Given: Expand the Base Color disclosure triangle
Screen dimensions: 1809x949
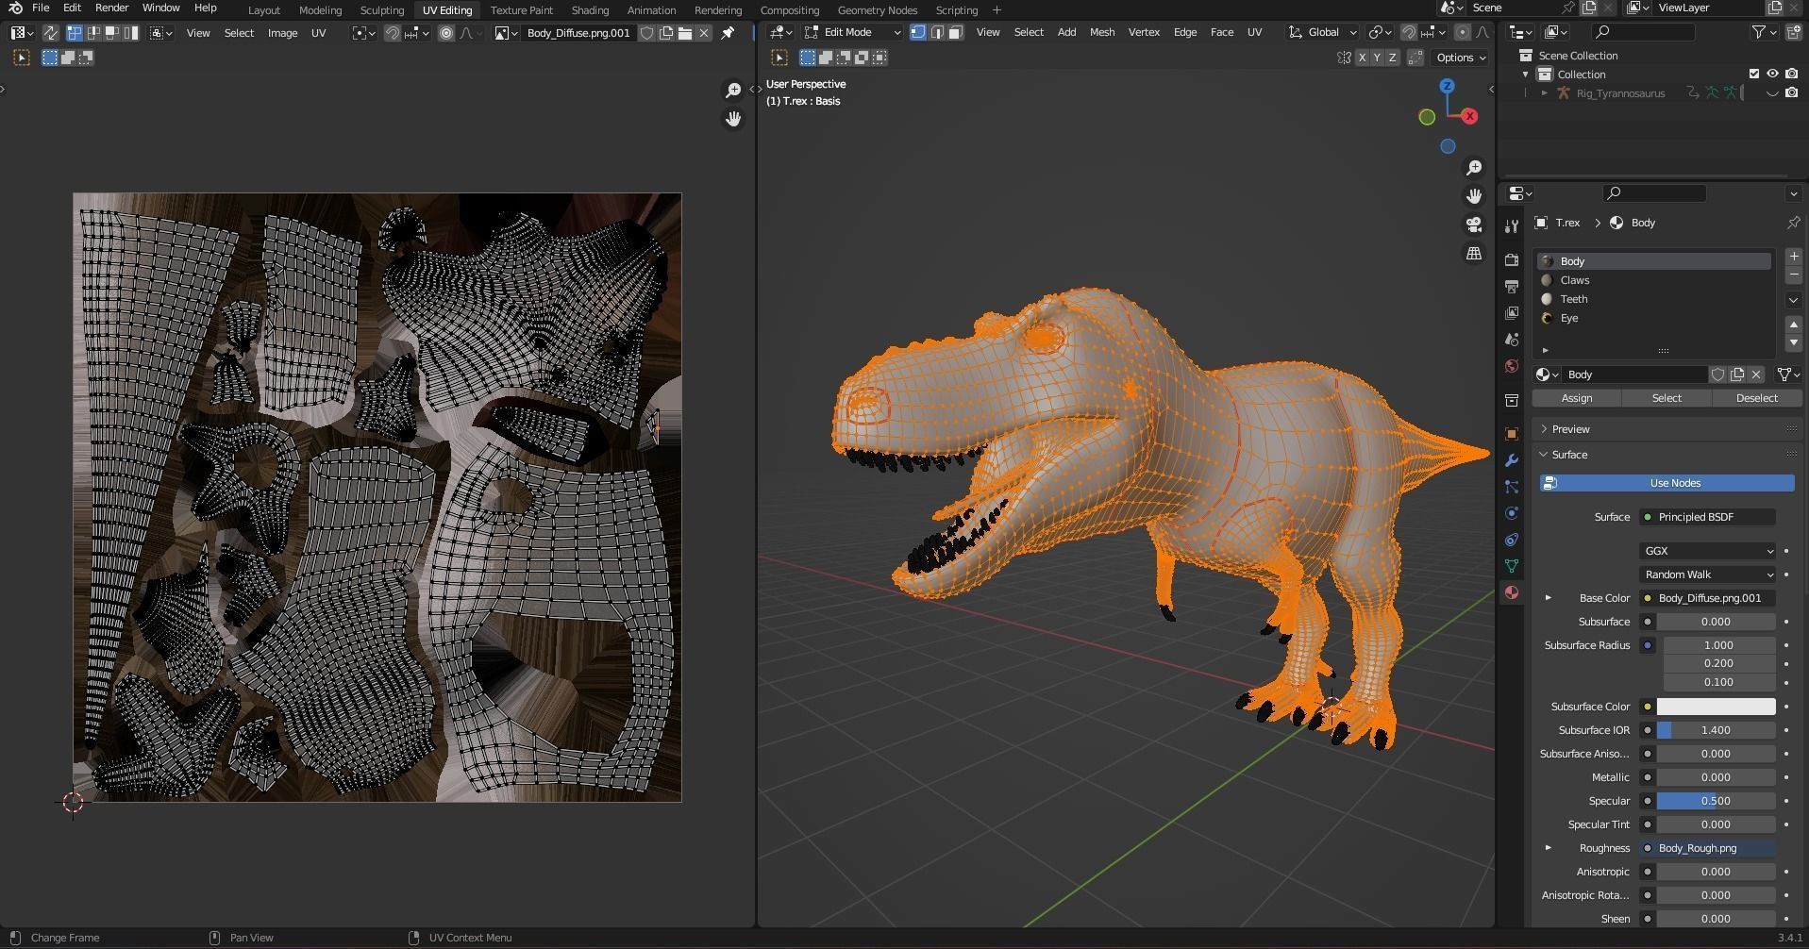Looking at the screenshot, I should click(x=1548, y=598).
